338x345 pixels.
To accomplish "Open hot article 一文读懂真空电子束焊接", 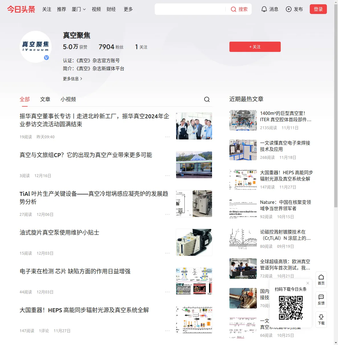I will point(285,146).
